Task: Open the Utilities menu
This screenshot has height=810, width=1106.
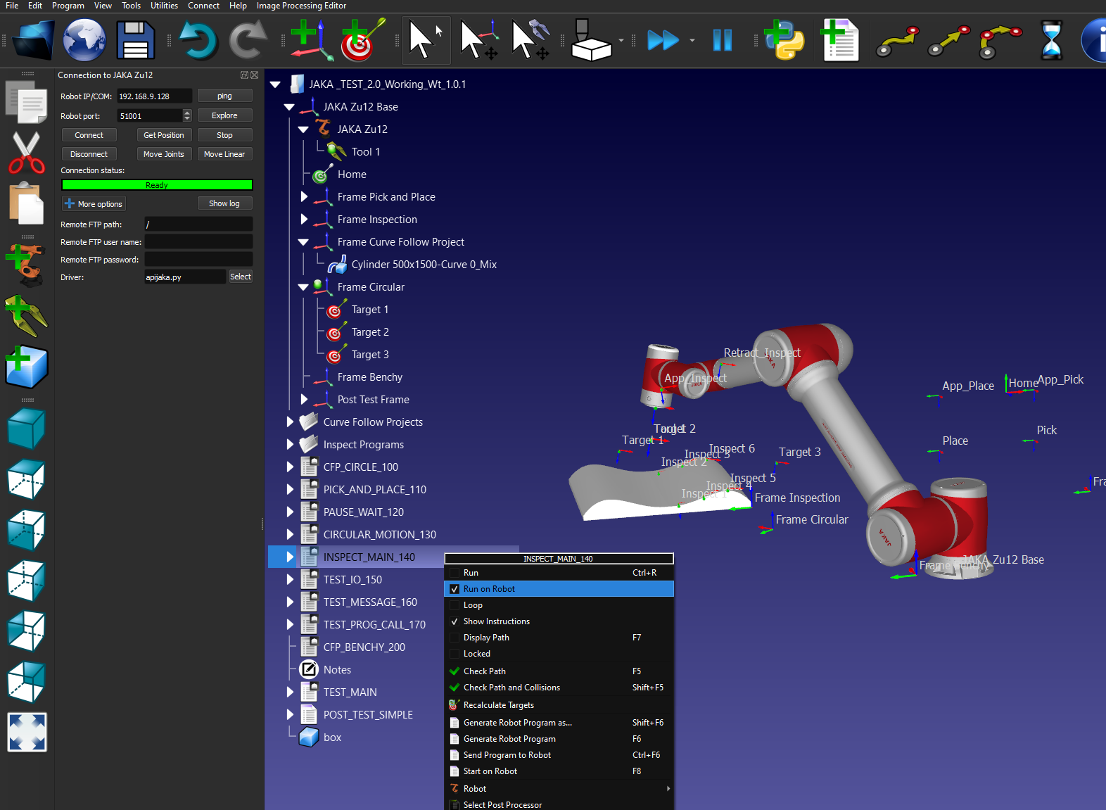Action: tap(164, 6)
